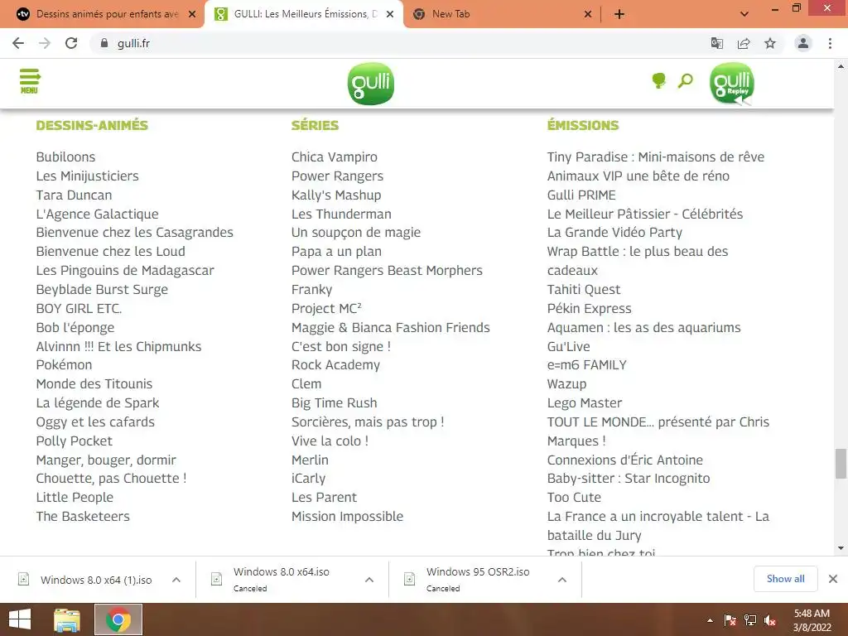Click the central Gulli logo

[x=370, y=84]
